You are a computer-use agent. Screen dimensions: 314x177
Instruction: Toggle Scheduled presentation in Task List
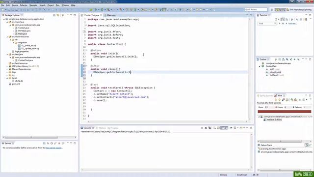[287, 19]
